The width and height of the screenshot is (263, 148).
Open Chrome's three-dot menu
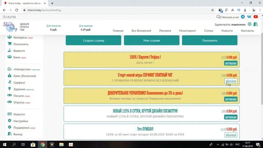260,10
